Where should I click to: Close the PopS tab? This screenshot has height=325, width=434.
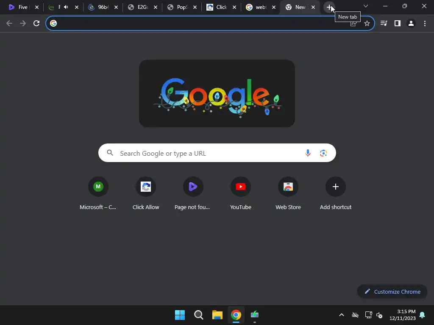pyautogui.click(x=195, y=8)
